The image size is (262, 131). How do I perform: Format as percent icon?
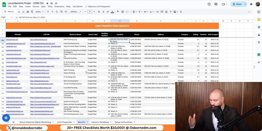tap(52, 12)
